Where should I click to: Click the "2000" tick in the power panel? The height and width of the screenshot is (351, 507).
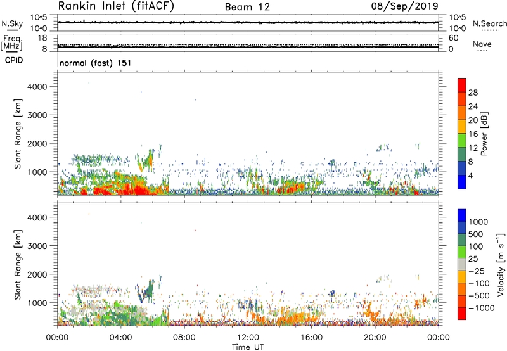pos(37,143)
